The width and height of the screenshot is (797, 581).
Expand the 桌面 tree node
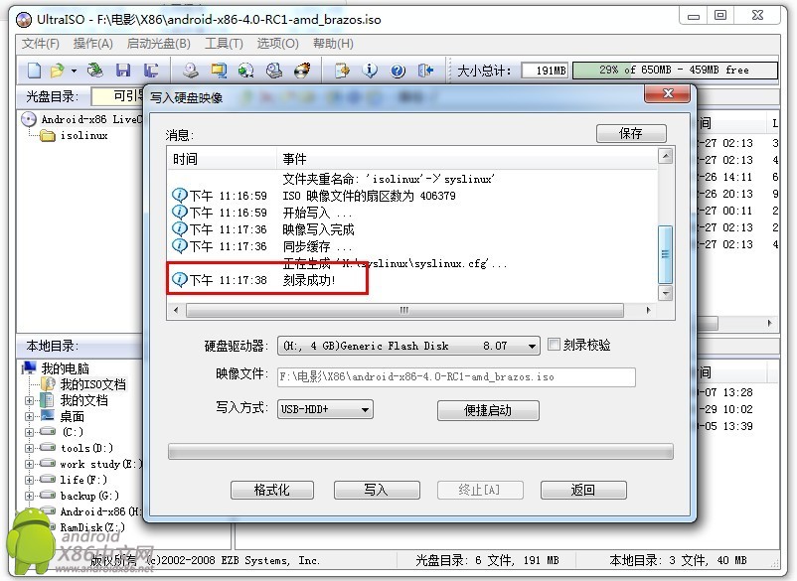pos(30,416)
